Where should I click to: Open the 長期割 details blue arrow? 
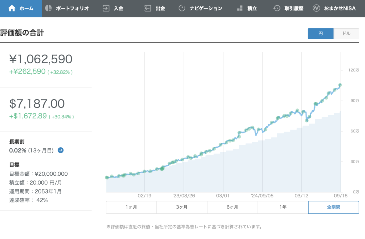pyautogui.click(x=61, y=150)
